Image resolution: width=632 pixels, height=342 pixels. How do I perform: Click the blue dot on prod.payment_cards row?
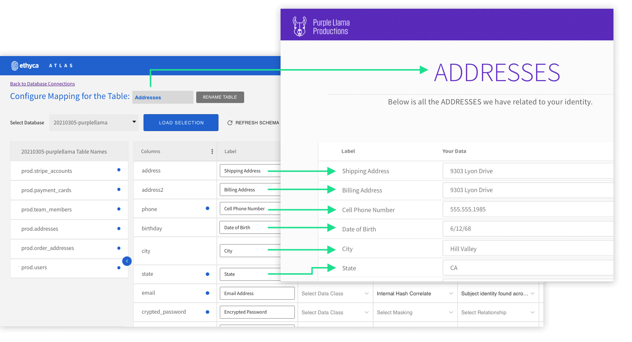coord(119,190)
